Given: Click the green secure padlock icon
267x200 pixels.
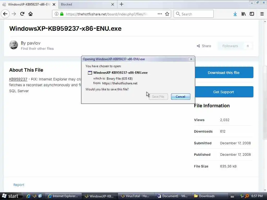Looking at the screenshot, I should pyautogui.click(x=62, y=14).
